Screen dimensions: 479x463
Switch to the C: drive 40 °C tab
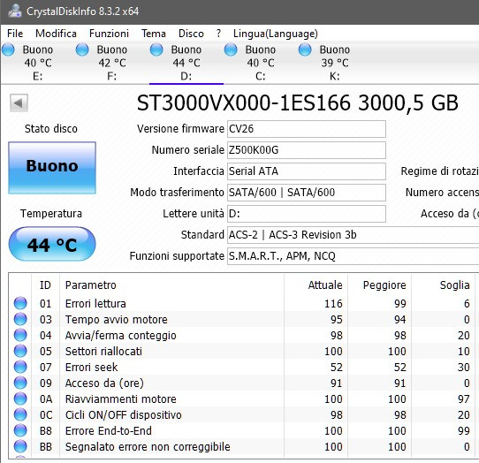(x=261, y=63)
